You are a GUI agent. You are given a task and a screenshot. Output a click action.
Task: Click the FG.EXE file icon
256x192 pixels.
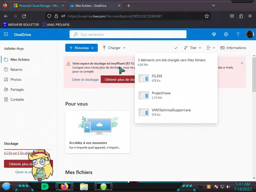(144, 78)
